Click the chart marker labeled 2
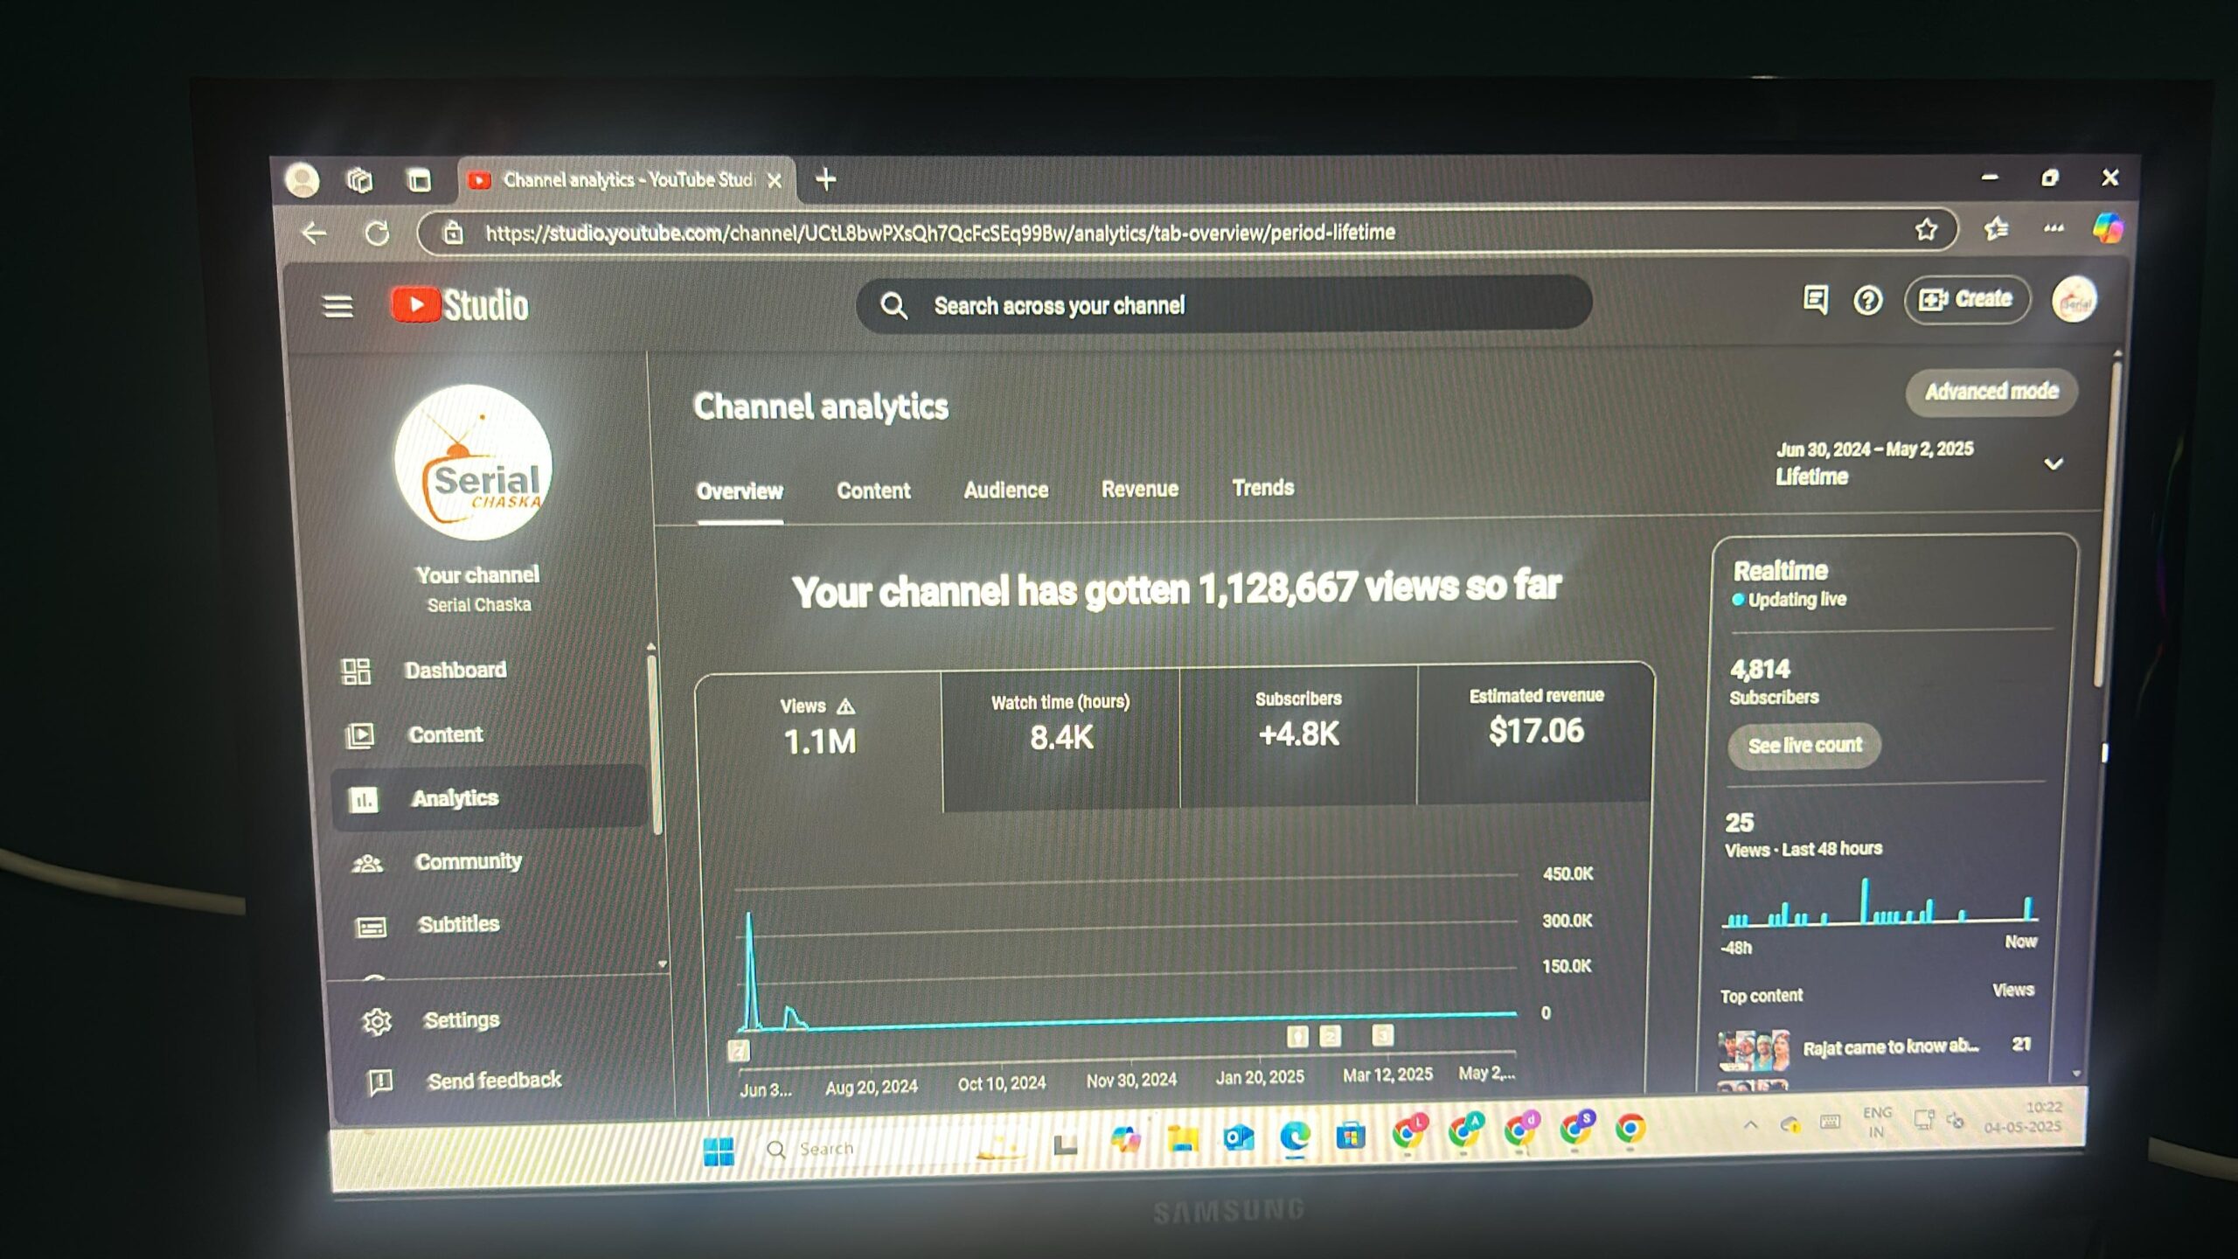 (1329, 1037)
